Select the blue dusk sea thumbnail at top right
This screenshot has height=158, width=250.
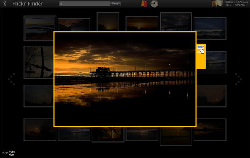point(210,28)
